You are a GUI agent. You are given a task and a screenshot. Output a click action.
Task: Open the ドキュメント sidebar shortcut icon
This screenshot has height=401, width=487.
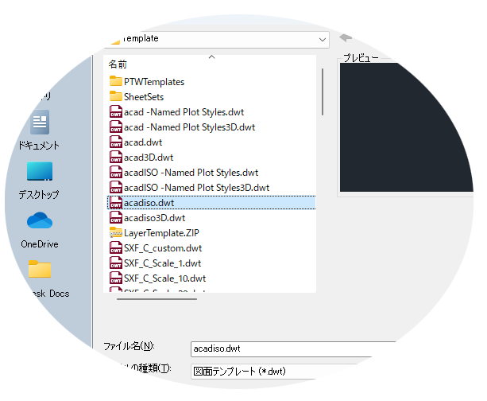(40, 122)
